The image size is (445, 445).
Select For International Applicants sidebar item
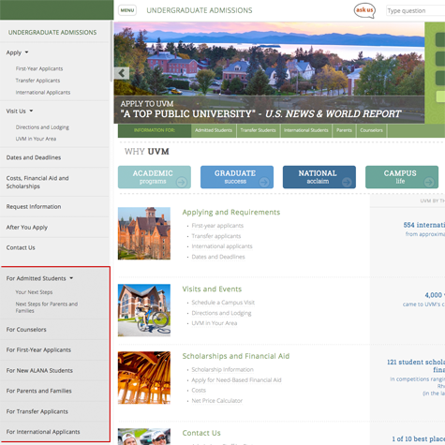click(43, 432)
